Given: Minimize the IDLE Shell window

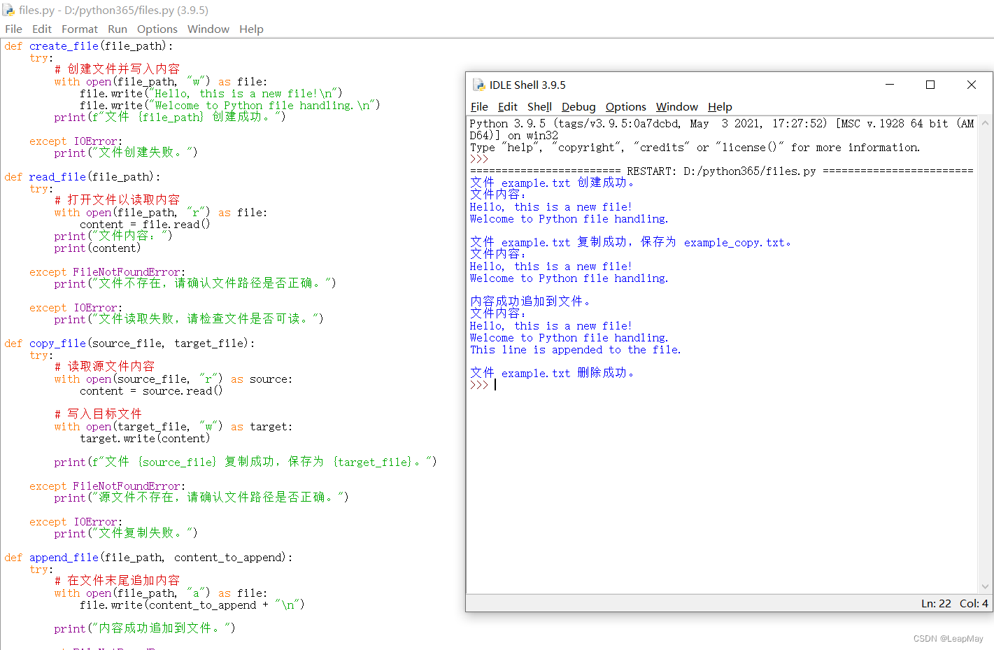Looking at the screenshot, I should click(x=890, y=85).
